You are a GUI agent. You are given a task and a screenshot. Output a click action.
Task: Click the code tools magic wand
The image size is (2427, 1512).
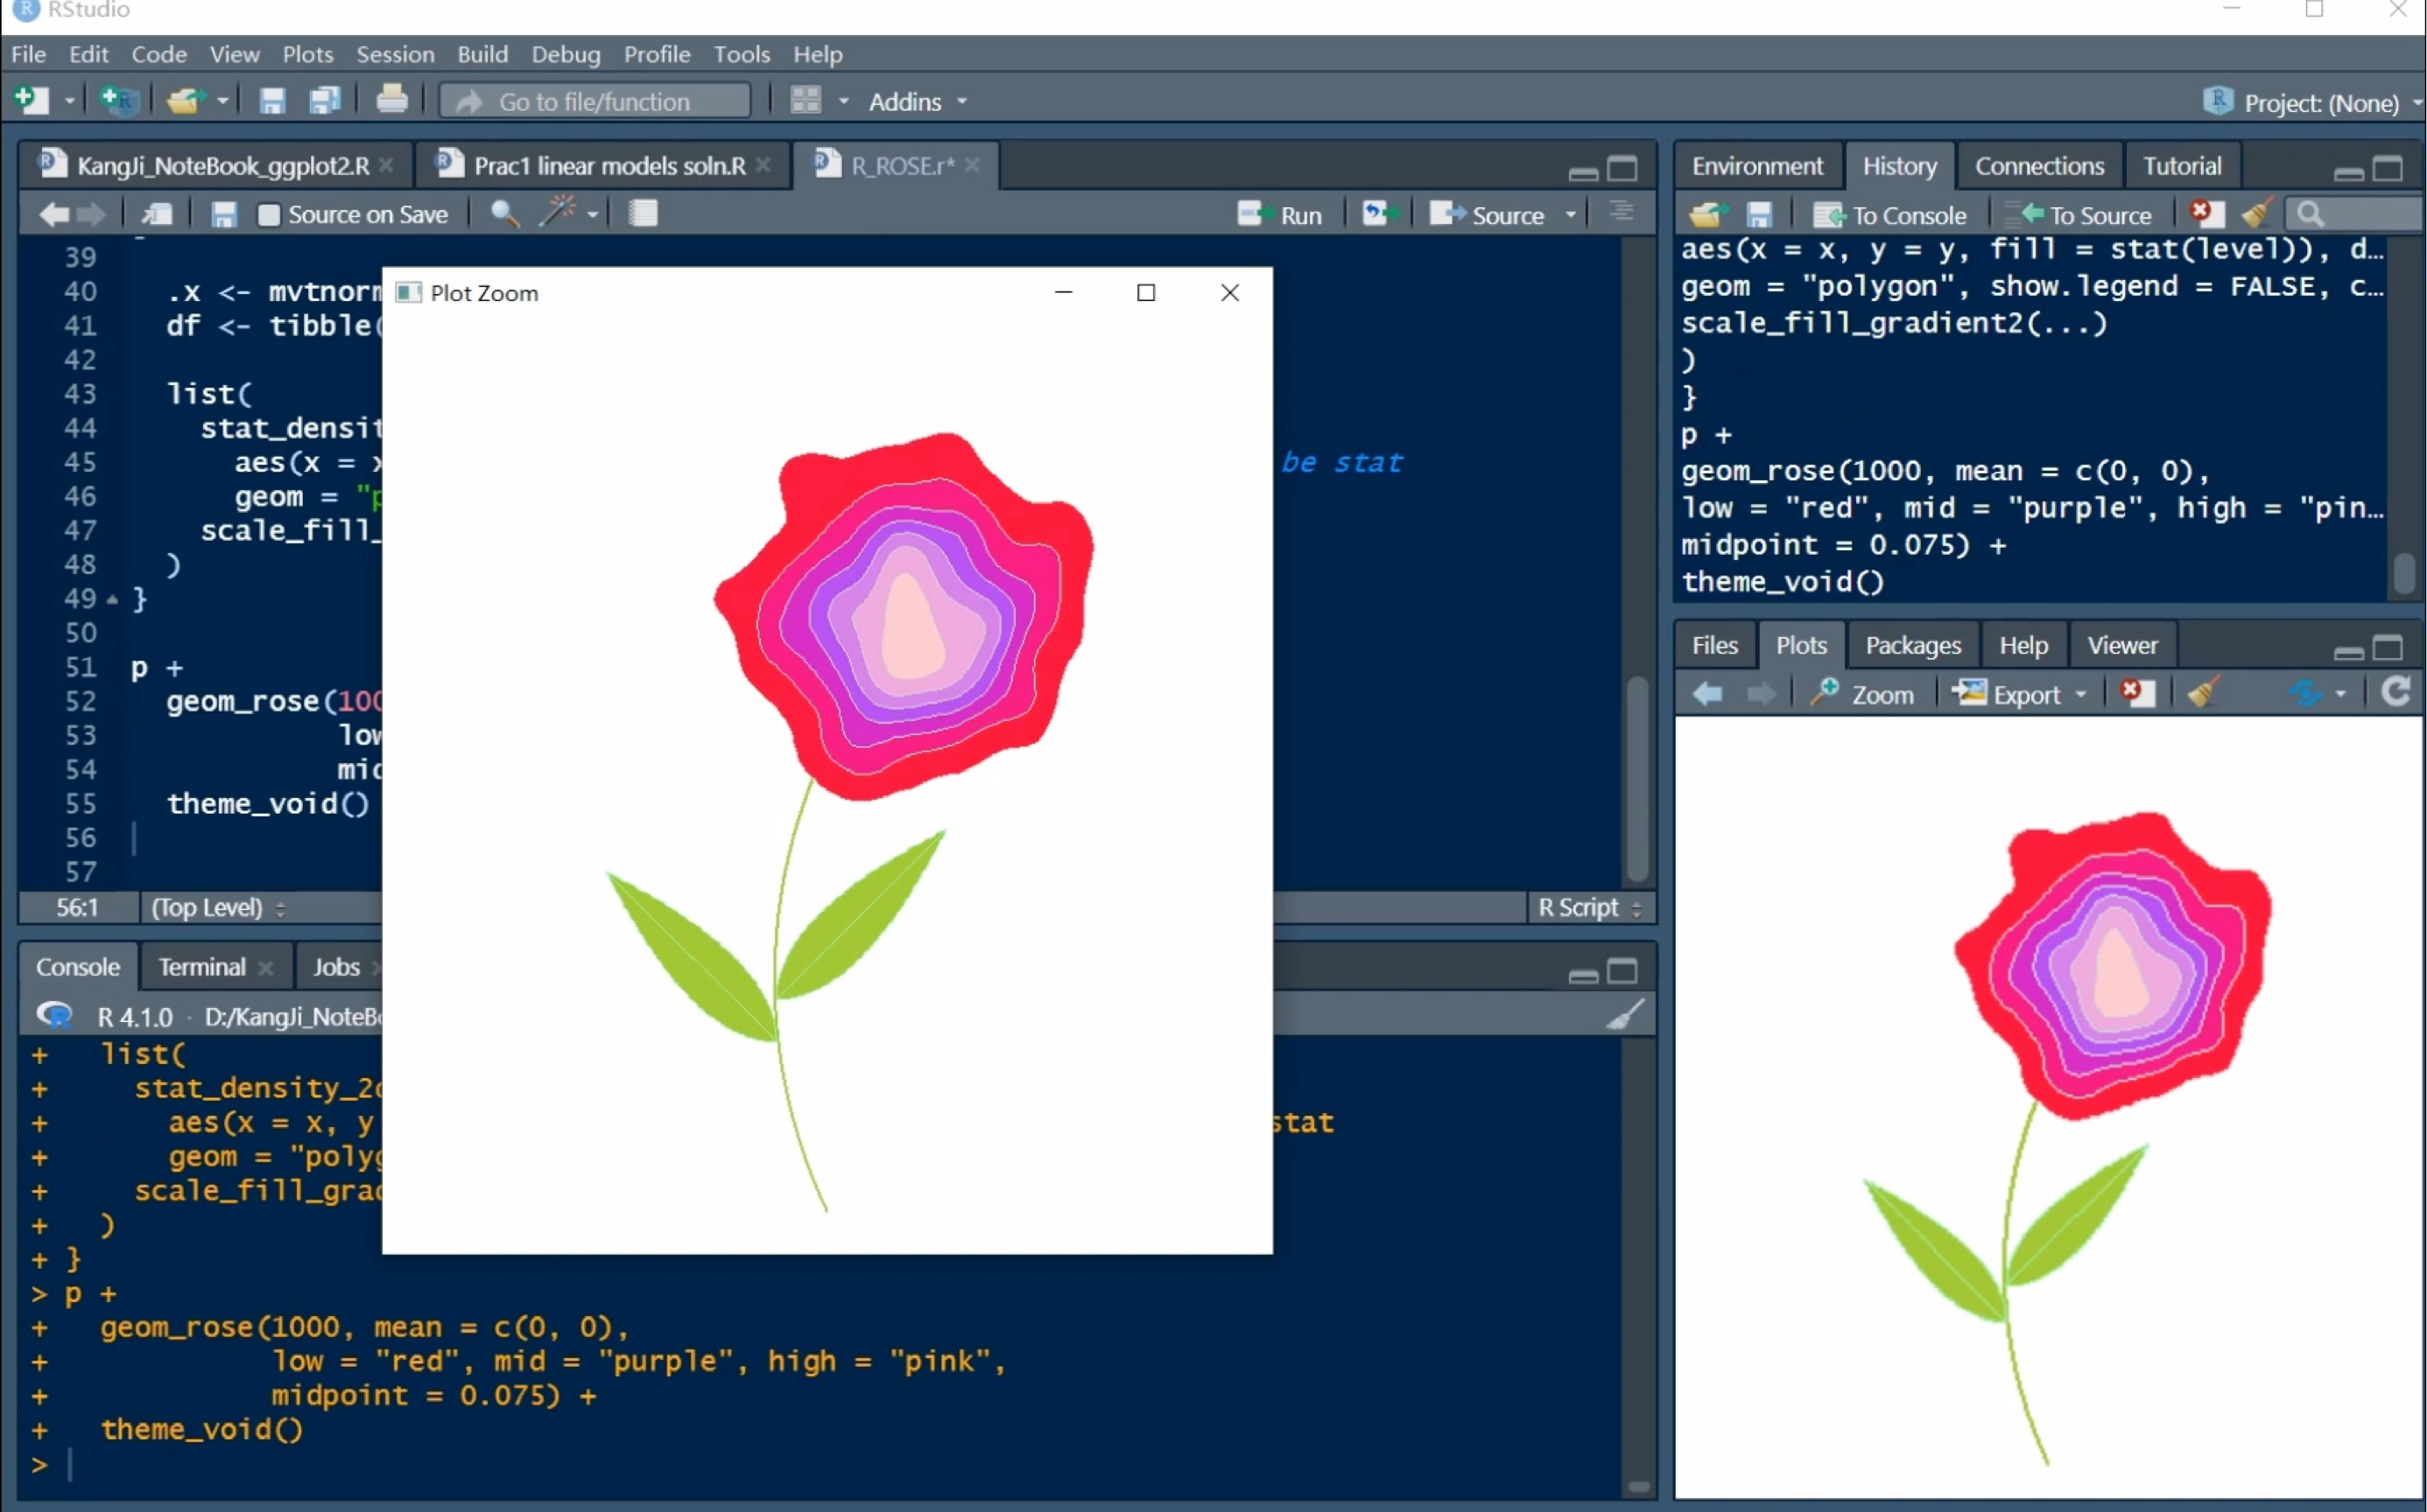pos(559,213)
